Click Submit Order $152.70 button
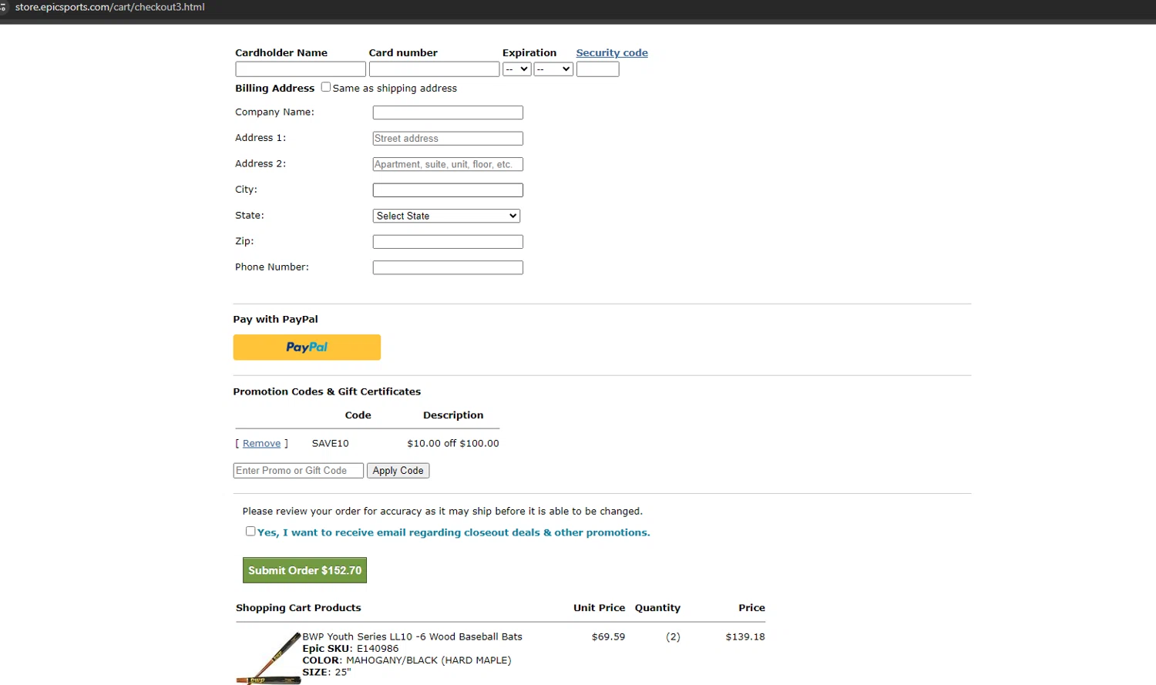 [x=304, y=570]
